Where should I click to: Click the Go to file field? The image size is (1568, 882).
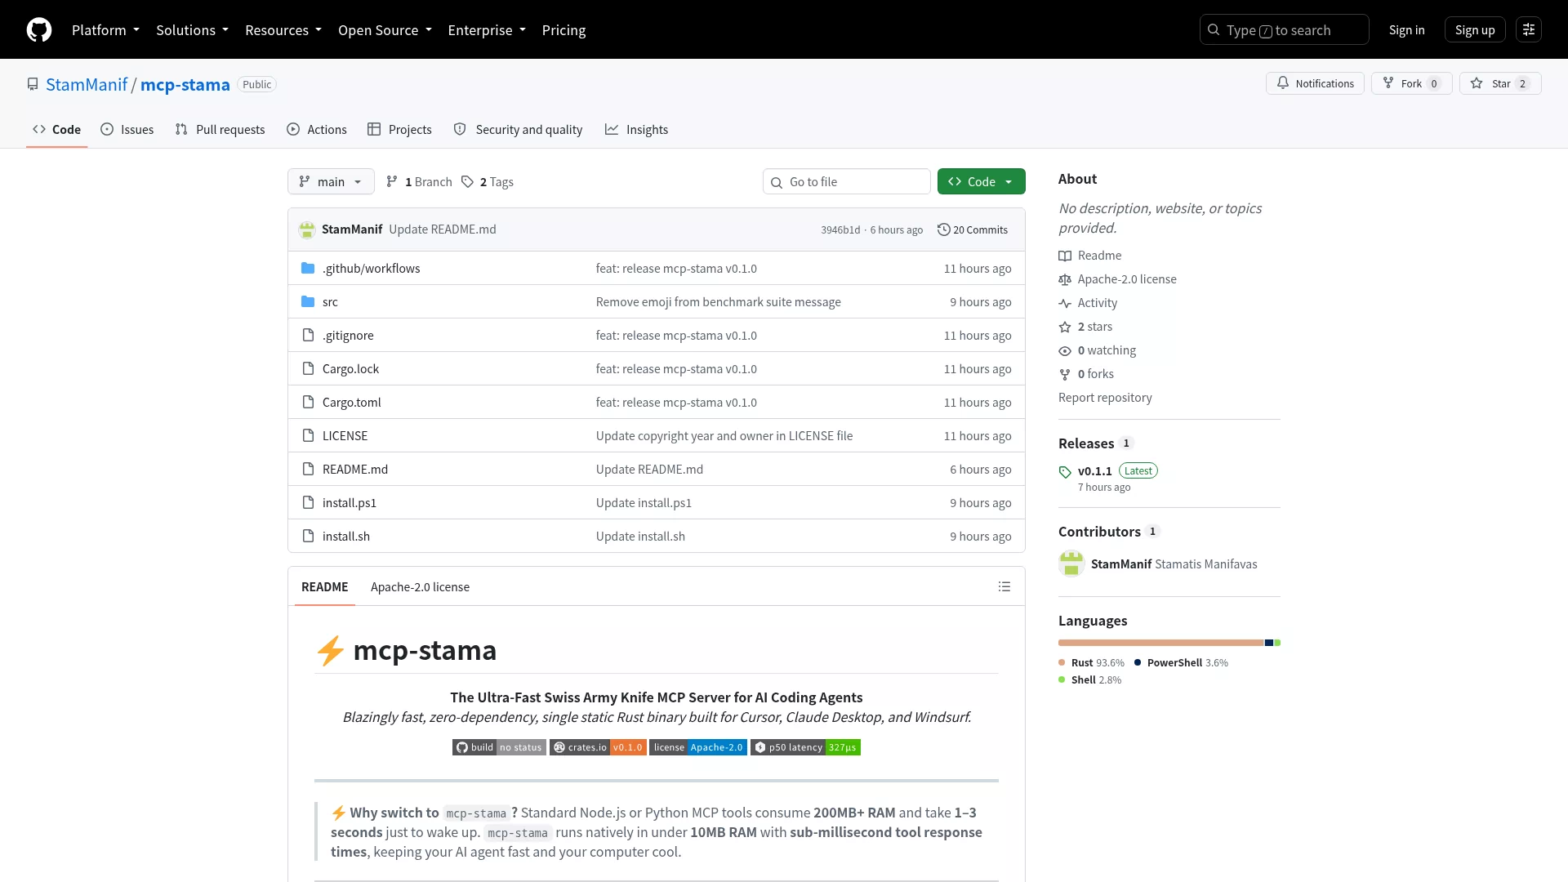coord(846,181)
